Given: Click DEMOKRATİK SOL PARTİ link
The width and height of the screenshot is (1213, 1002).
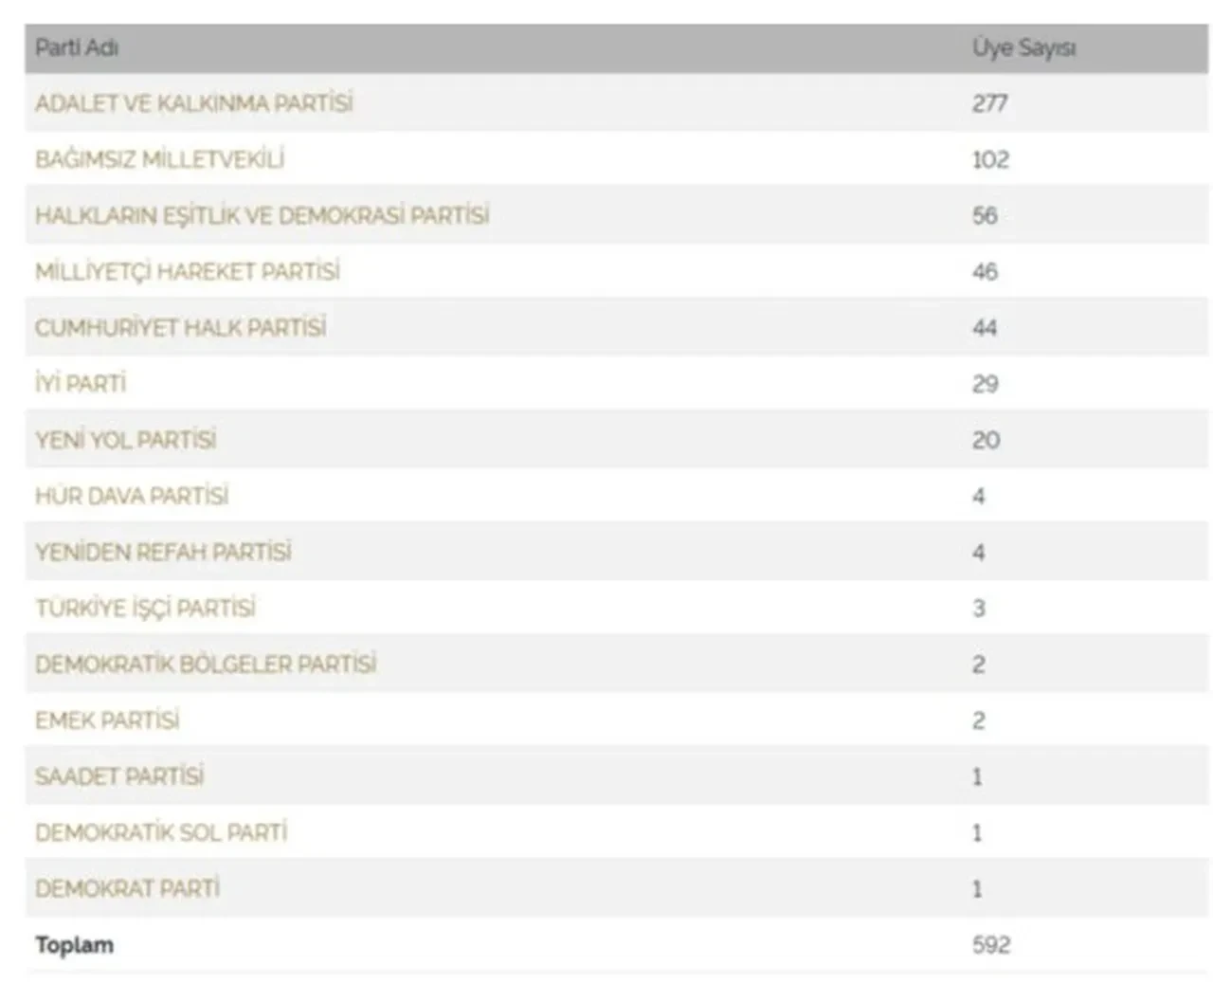Looking at the screenshot, I should click(x=161, y=831).
